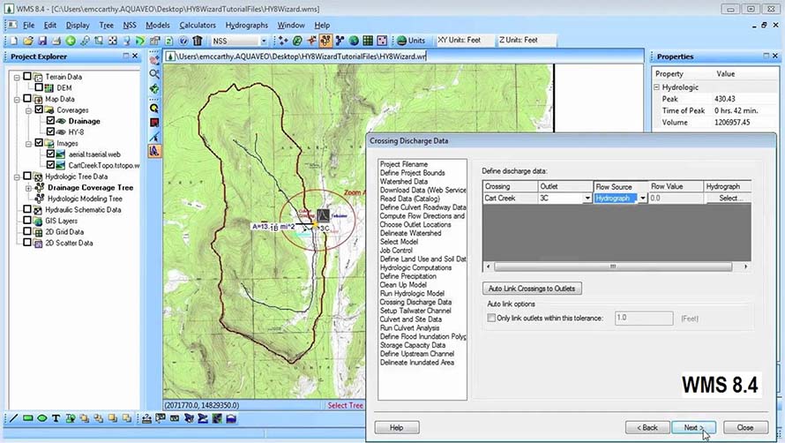Toggle the DEM layer checkbox

[x=39, y=88]
